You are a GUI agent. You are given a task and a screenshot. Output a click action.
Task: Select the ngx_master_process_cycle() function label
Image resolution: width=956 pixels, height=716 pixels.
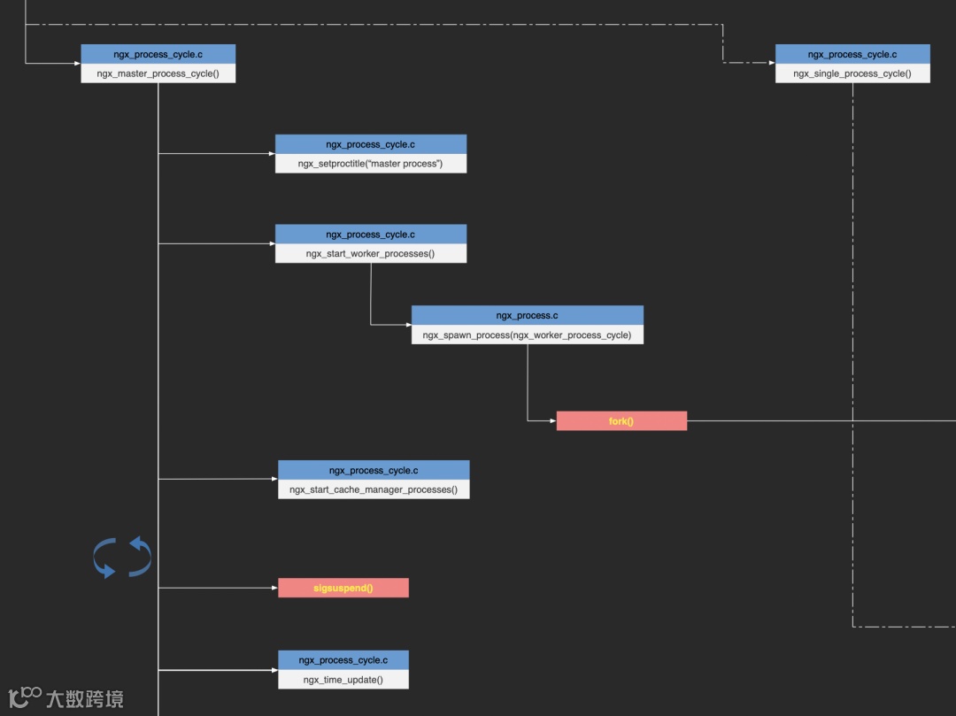point(158,73)
